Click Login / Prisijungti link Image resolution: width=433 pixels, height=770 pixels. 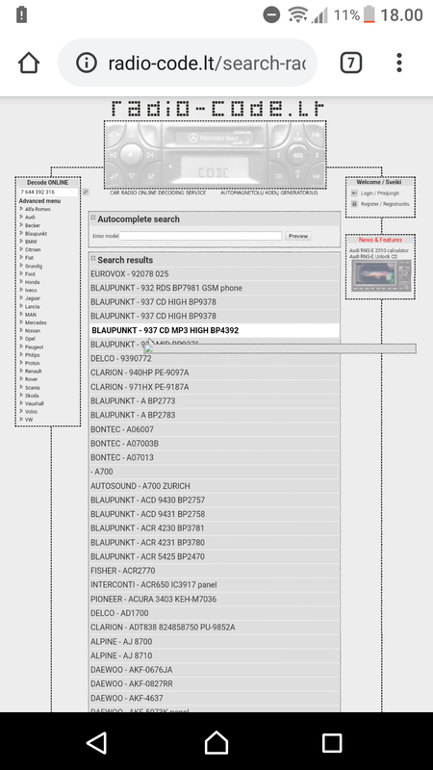point(380,193)
